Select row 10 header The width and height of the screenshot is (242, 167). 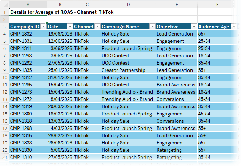pos(5,77)
